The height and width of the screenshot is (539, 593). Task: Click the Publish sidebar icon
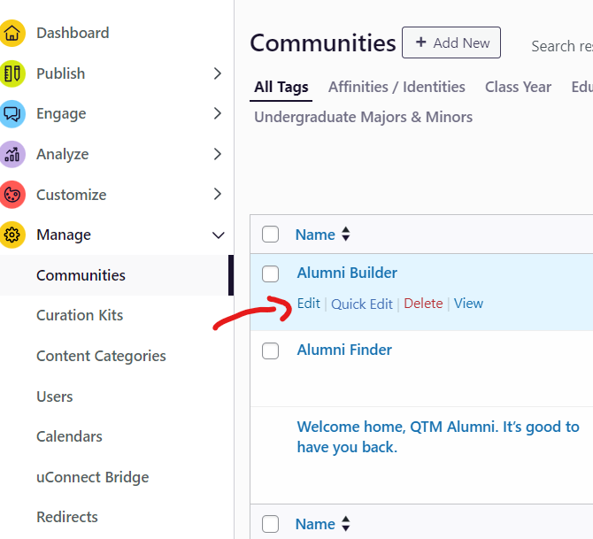click(x=12, y=73)
